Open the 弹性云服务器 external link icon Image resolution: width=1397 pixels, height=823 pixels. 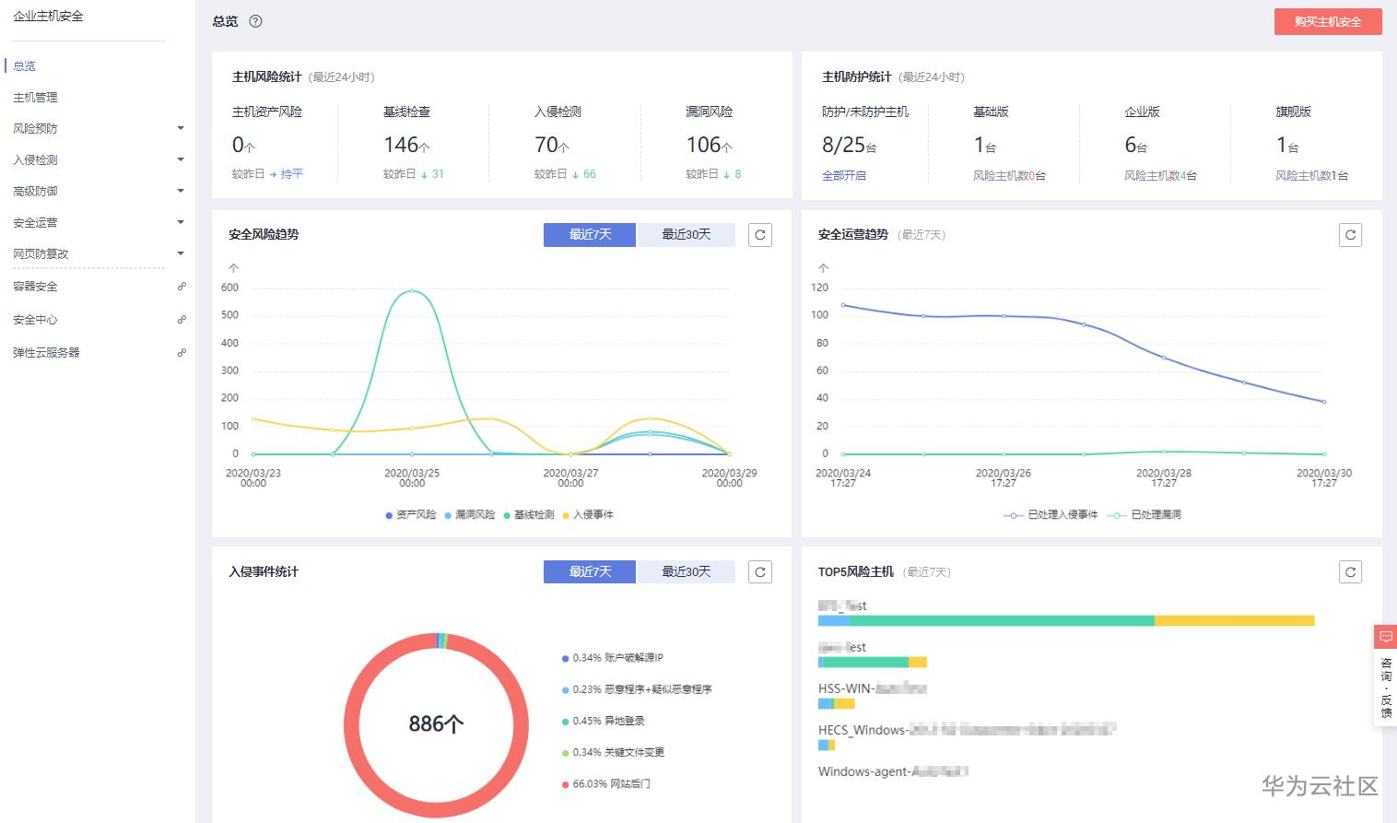[x=182, y=353]
